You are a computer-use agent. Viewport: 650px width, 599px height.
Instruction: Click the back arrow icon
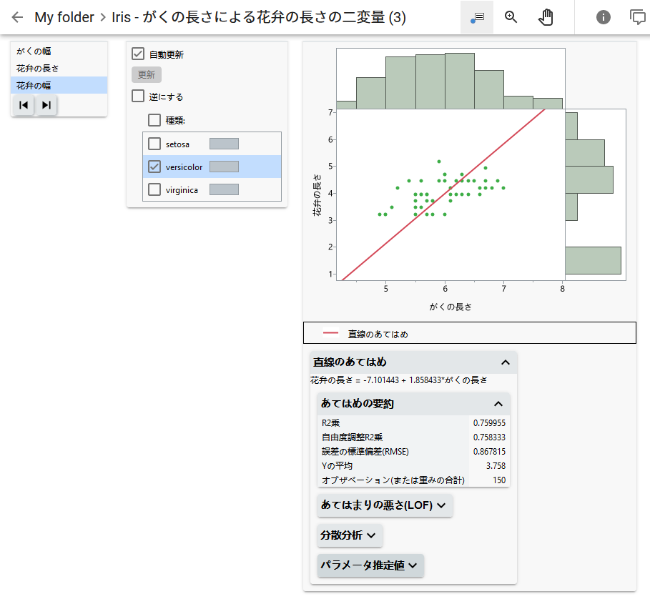click(x=17, y=17)
